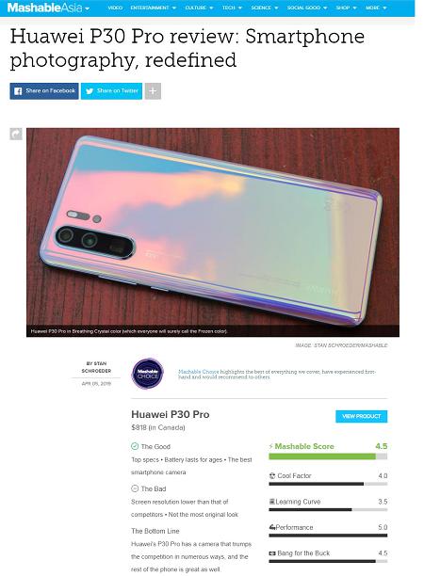The height and width of the screenshot is (576, 424).
Task: Click the share arrow icon beside the photo
Action: (16, 134)
